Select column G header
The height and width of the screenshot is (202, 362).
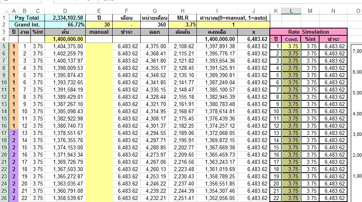pos(154,11)
